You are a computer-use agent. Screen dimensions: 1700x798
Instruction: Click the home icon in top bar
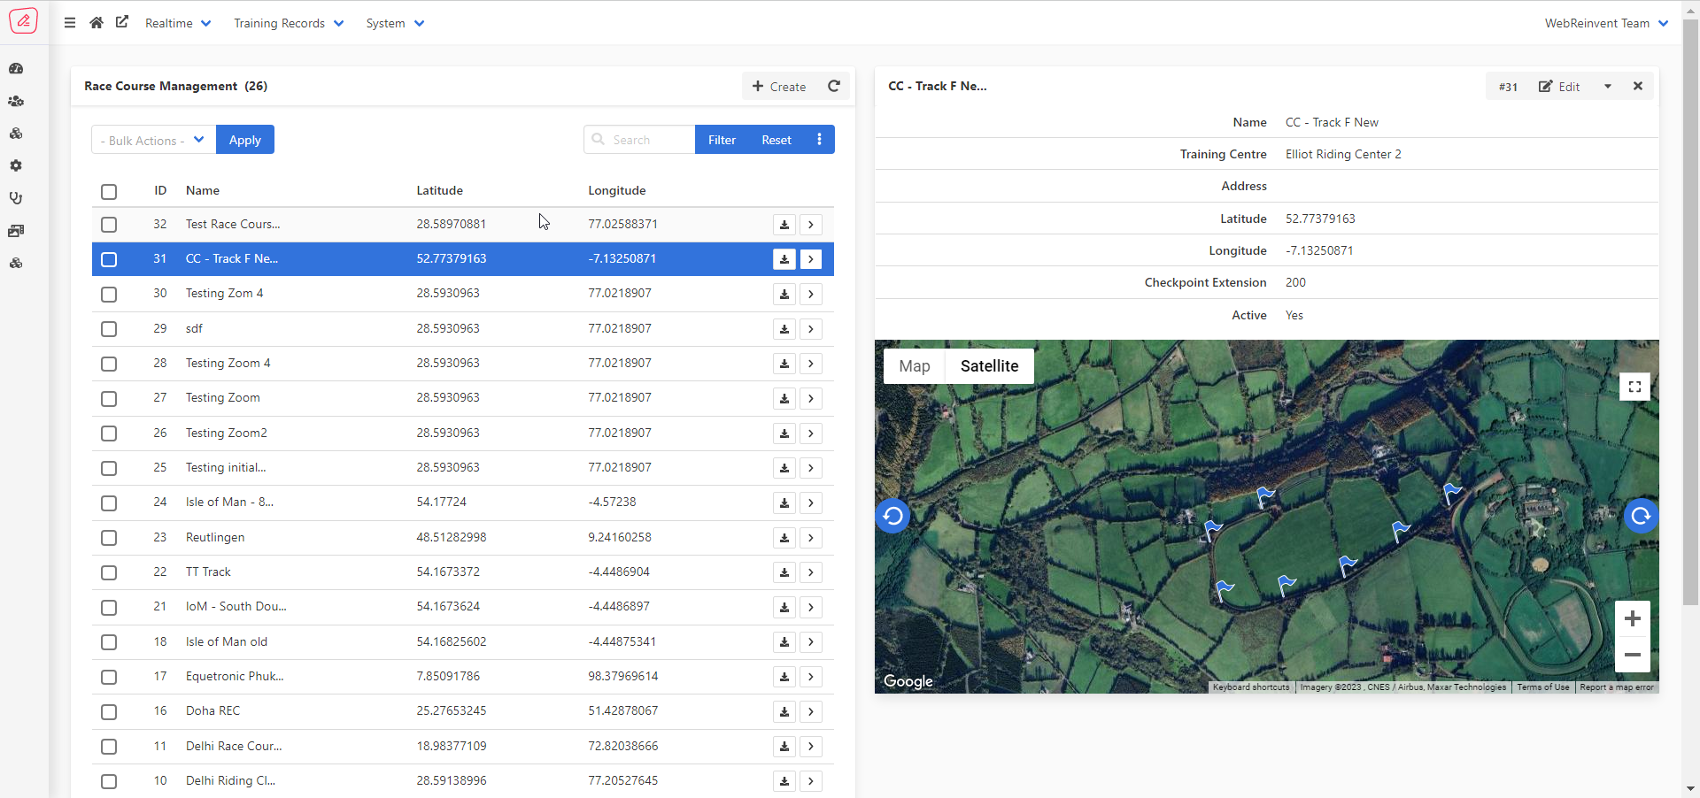point(97,23)
